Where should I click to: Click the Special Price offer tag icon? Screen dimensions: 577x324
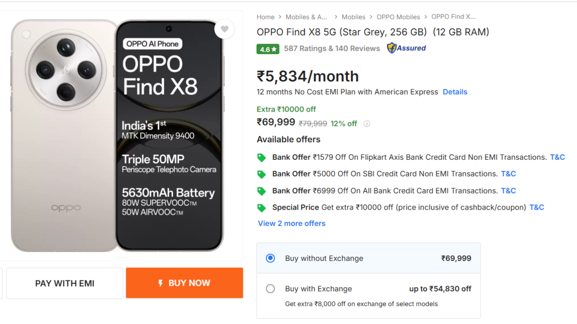261,207
